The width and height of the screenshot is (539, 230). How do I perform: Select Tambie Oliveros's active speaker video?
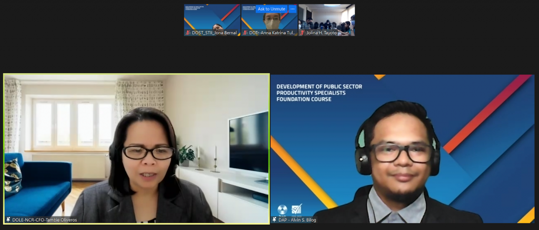tap(136, 148)
